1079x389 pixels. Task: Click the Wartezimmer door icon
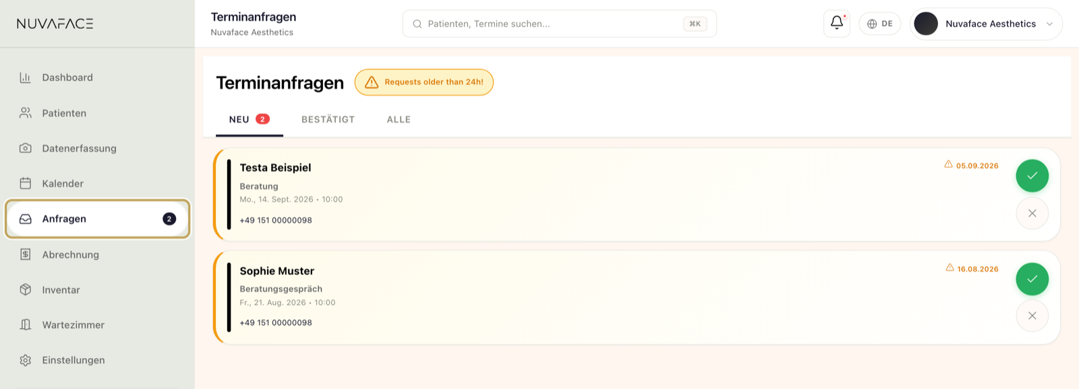click(26, 325)
